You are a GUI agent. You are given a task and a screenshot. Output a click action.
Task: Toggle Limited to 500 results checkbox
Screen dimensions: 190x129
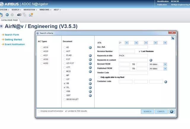point(66,111)
